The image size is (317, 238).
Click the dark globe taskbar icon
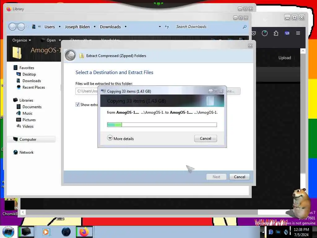[x=66, y=232]
